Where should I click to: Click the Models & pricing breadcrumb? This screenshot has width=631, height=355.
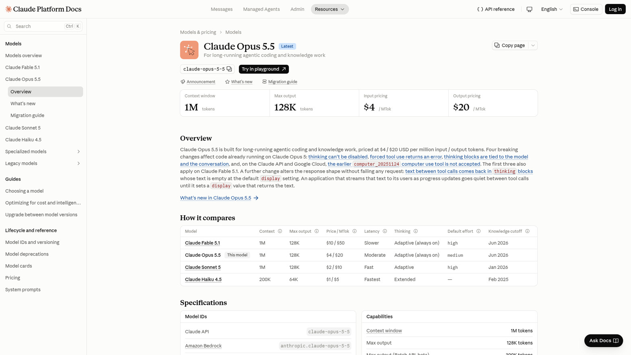198,32
